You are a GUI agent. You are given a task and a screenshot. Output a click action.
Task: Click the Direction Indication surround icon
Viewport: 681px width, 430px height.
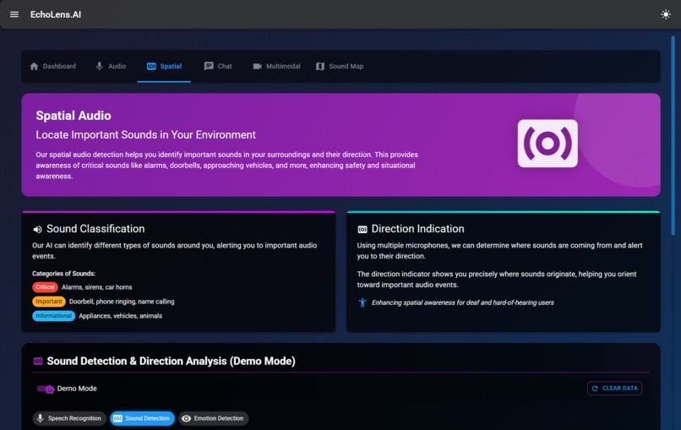coord(362,229)
